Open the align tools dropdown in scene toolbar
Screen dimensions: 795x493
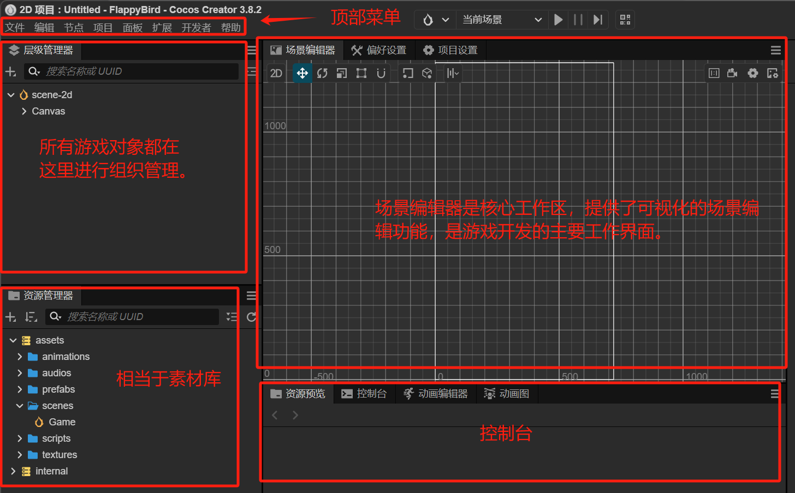click(453, 73)
